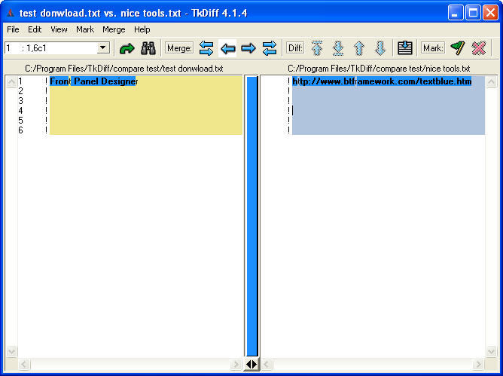Click the btframework.com URL line
503x376 pixels.
(x=382, y=81)
